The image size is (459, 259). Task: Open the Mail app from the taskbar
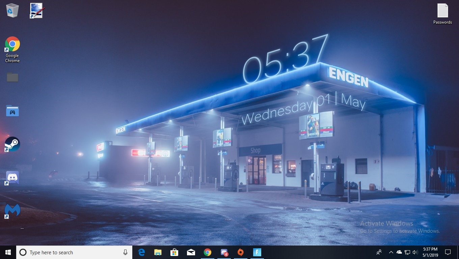(x=191, y=252)
